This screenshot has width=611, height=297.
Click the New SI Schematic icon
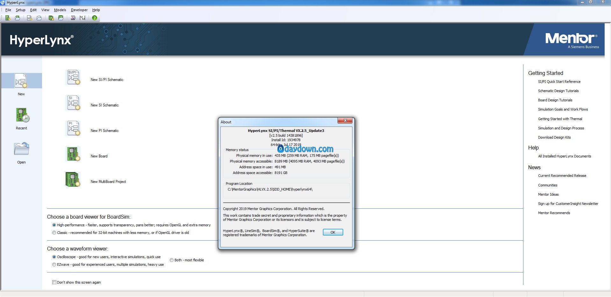tap(73, 103)
